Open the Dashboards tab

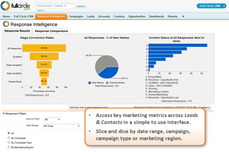(x=156, y=16)
